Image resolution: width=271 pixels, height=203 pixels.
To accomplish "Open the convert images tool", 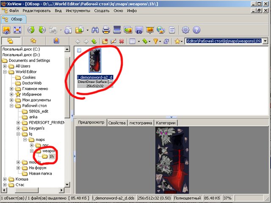I will click(128, 30).
